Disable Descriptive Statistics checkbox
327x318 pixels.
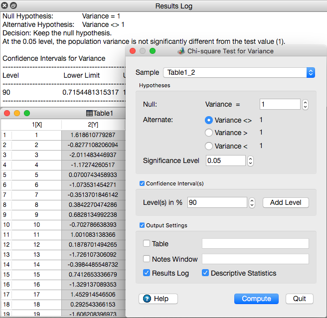[205, 273]
